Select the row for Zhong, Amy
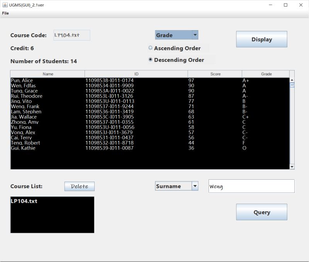Screen dimensions: 309x262 [x=150, y=122]
